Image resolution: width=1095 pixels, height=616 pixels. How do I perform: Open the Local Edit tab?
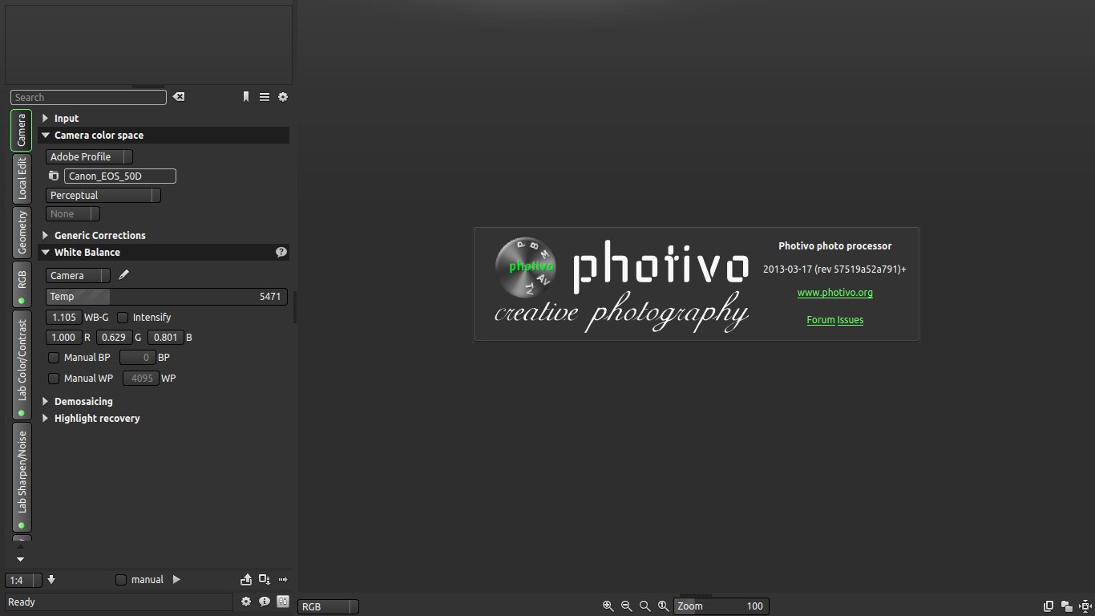pos(22,178)
